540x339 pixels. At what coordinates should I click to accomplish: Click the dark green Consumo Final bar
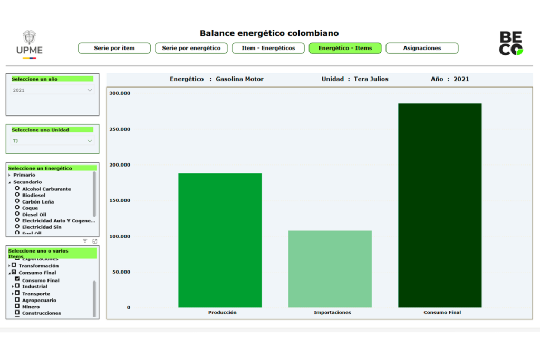(x=440, y=206)
